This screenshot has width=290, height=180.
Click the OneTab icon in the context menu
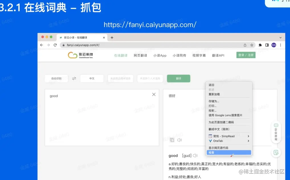[x=210, y=141]
